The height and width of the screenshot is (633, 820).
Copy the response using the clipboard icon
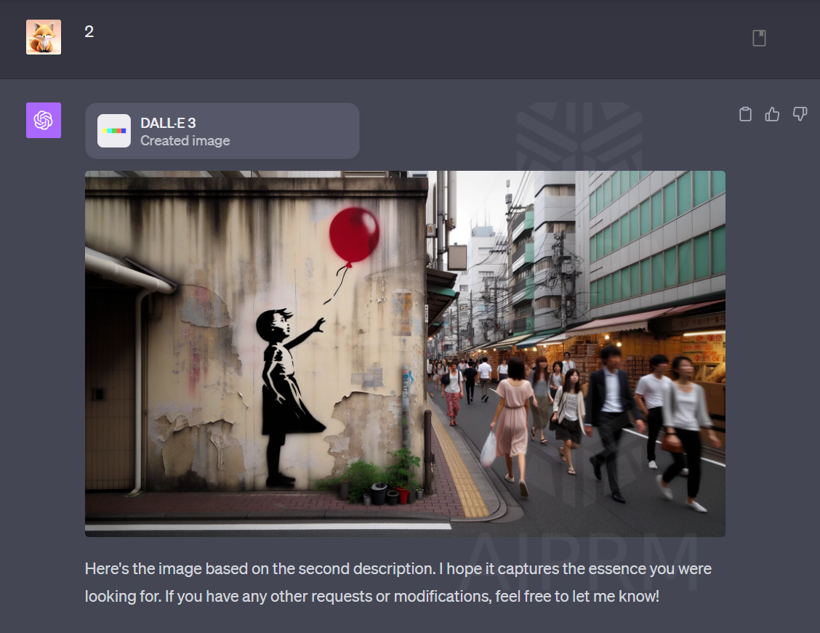[x=745, y=114]
